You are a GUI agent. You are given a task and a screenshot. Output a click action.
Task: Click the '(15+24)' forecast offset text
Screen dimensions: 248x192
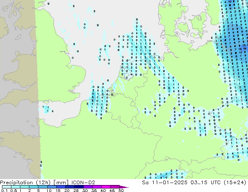235,183
